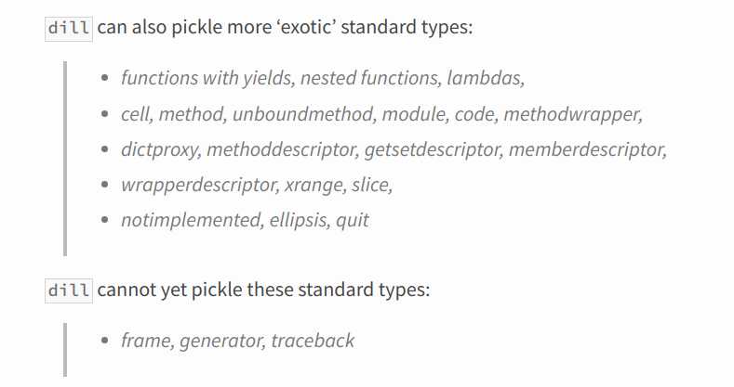Click the text 'functions with yields'
The width and height of the screenshot is (734, 387).
pyautogui.click(x=206, y=78)
